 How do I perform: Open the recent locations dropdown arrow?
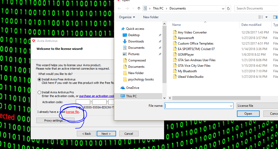click(133, 8)
